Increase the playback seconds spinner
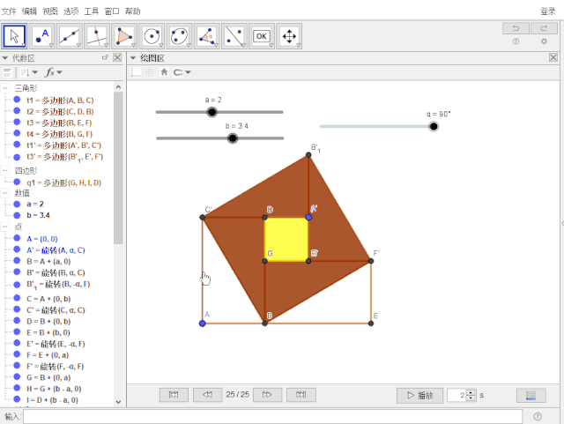564x424 pixels. pos(471,392)
